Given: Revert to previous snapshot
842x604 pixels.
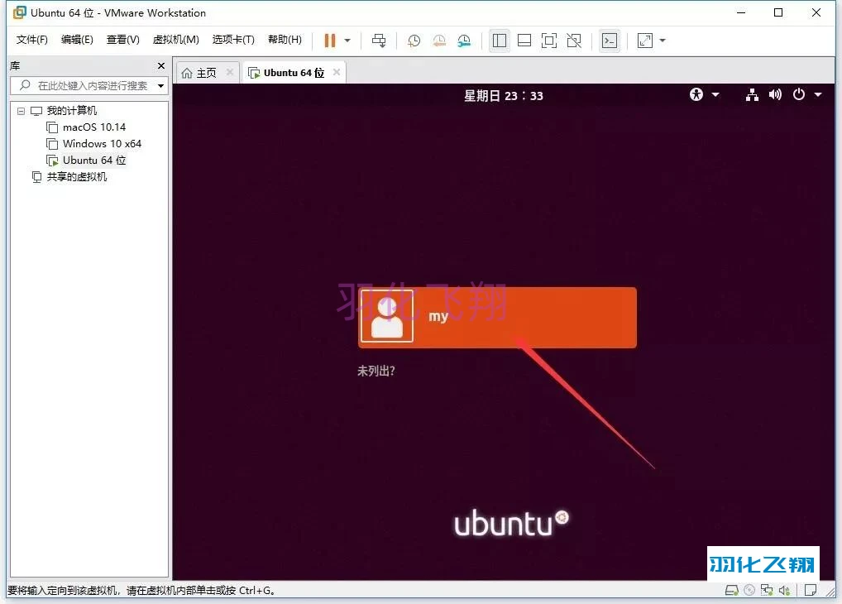Looking at the screenshot, I should 439,41.
